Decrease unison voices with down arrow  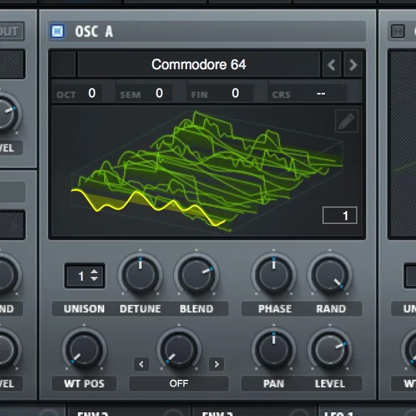click(x=94, y=279)
